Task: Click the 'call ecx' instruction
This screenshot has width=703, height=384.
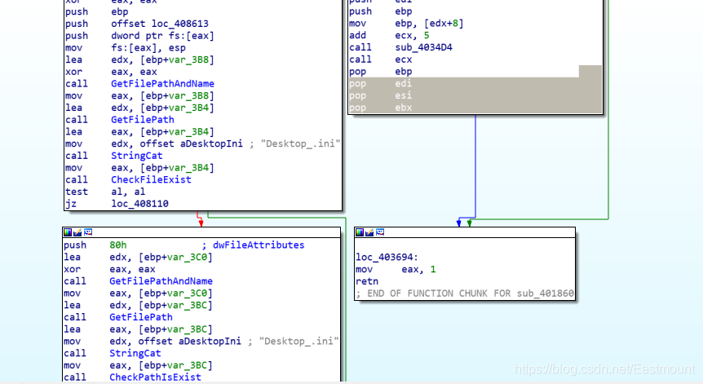Action: [381, 60]
